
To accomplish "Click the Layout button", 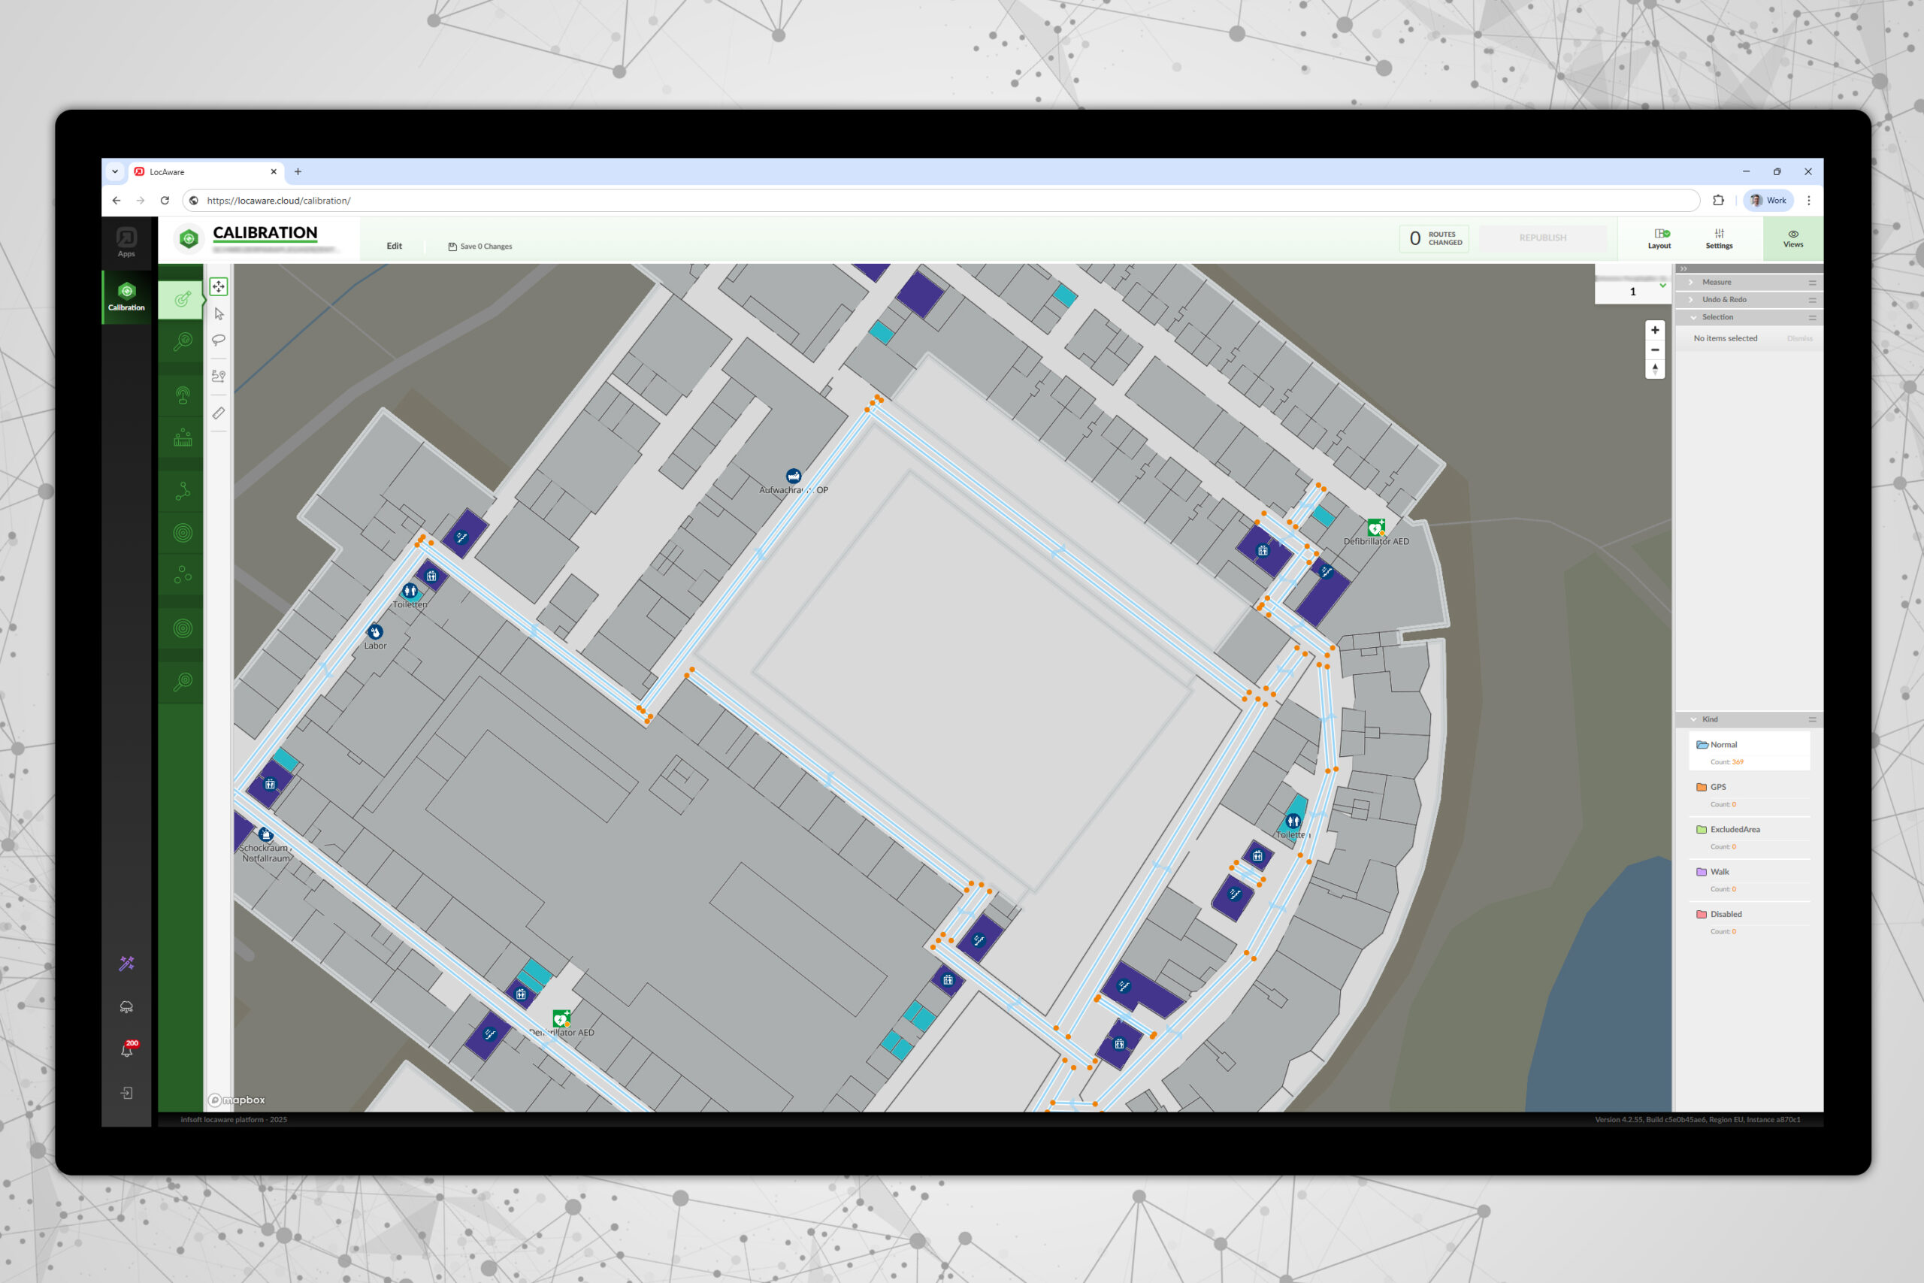I will (x=1659, y=239).
